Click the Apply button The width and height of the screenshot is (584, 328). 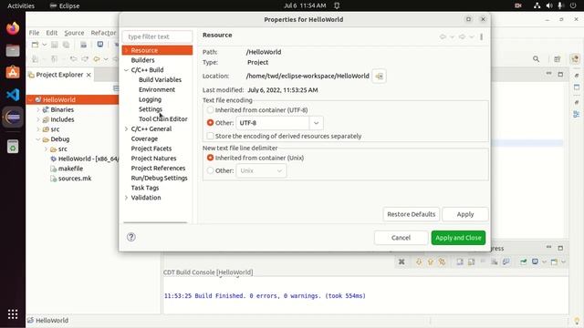click(x=465, y=214)
